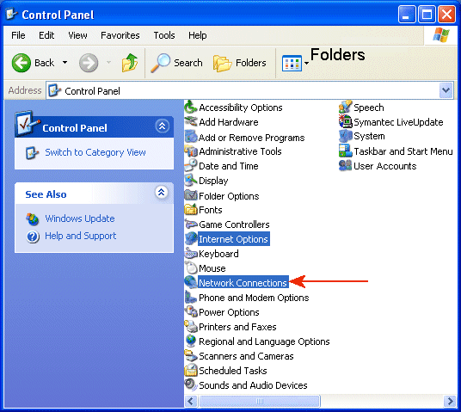
Task: Expand the Back history dropdown arrow
Action: 65,63
